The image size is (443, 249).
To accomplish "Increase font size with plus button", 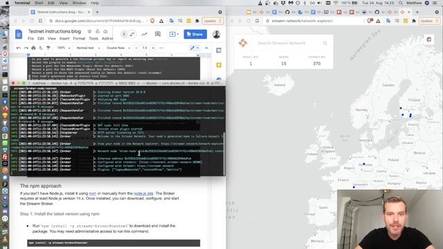I will [x=153, y=48].
